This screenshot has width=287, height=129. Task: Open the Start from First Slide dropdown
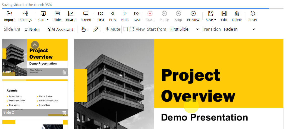coord(184,29)
